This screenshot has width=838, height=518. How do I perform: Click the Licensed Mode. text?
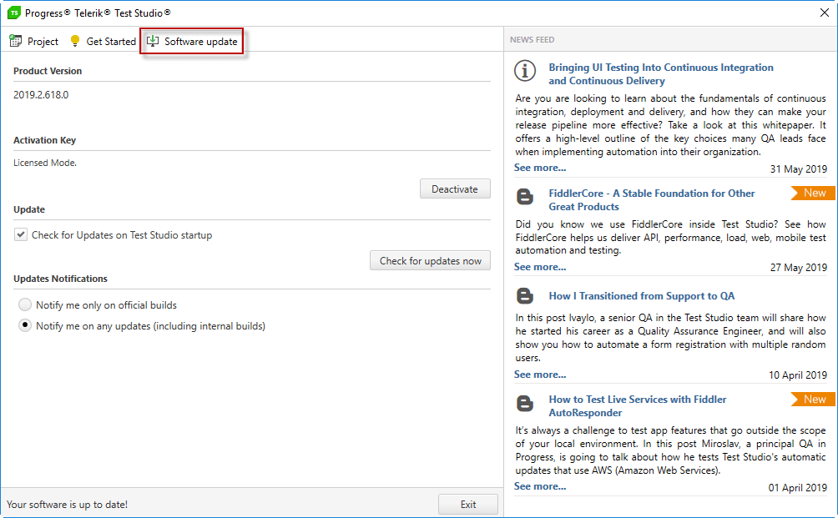point(45,163)
